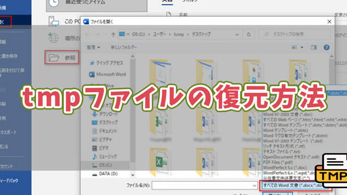Toggle the preview pane icon
The image size is (347, 195).
[x=316, y=48]
